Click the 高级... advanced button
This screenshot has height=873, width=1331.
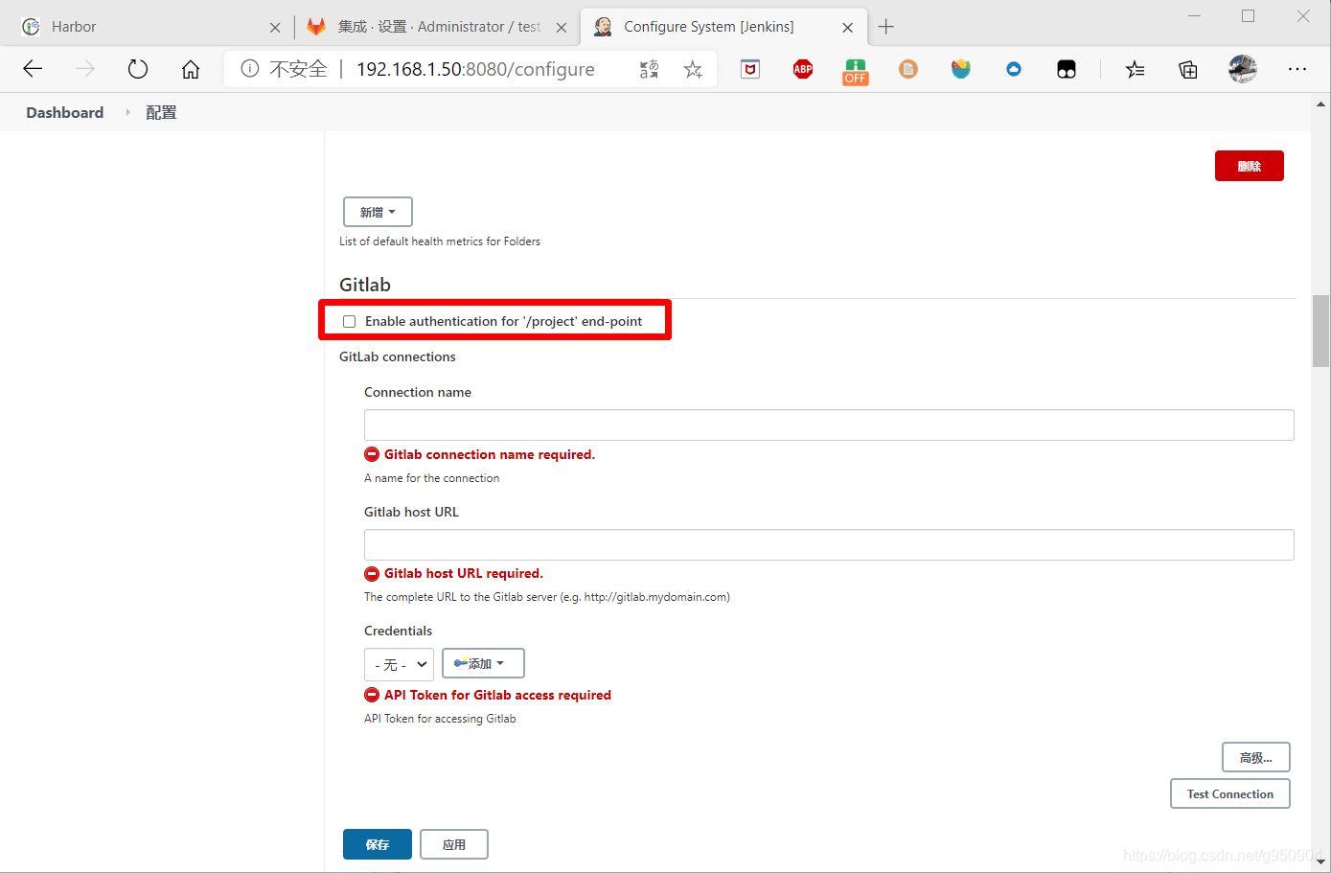tap(1255, 757)
